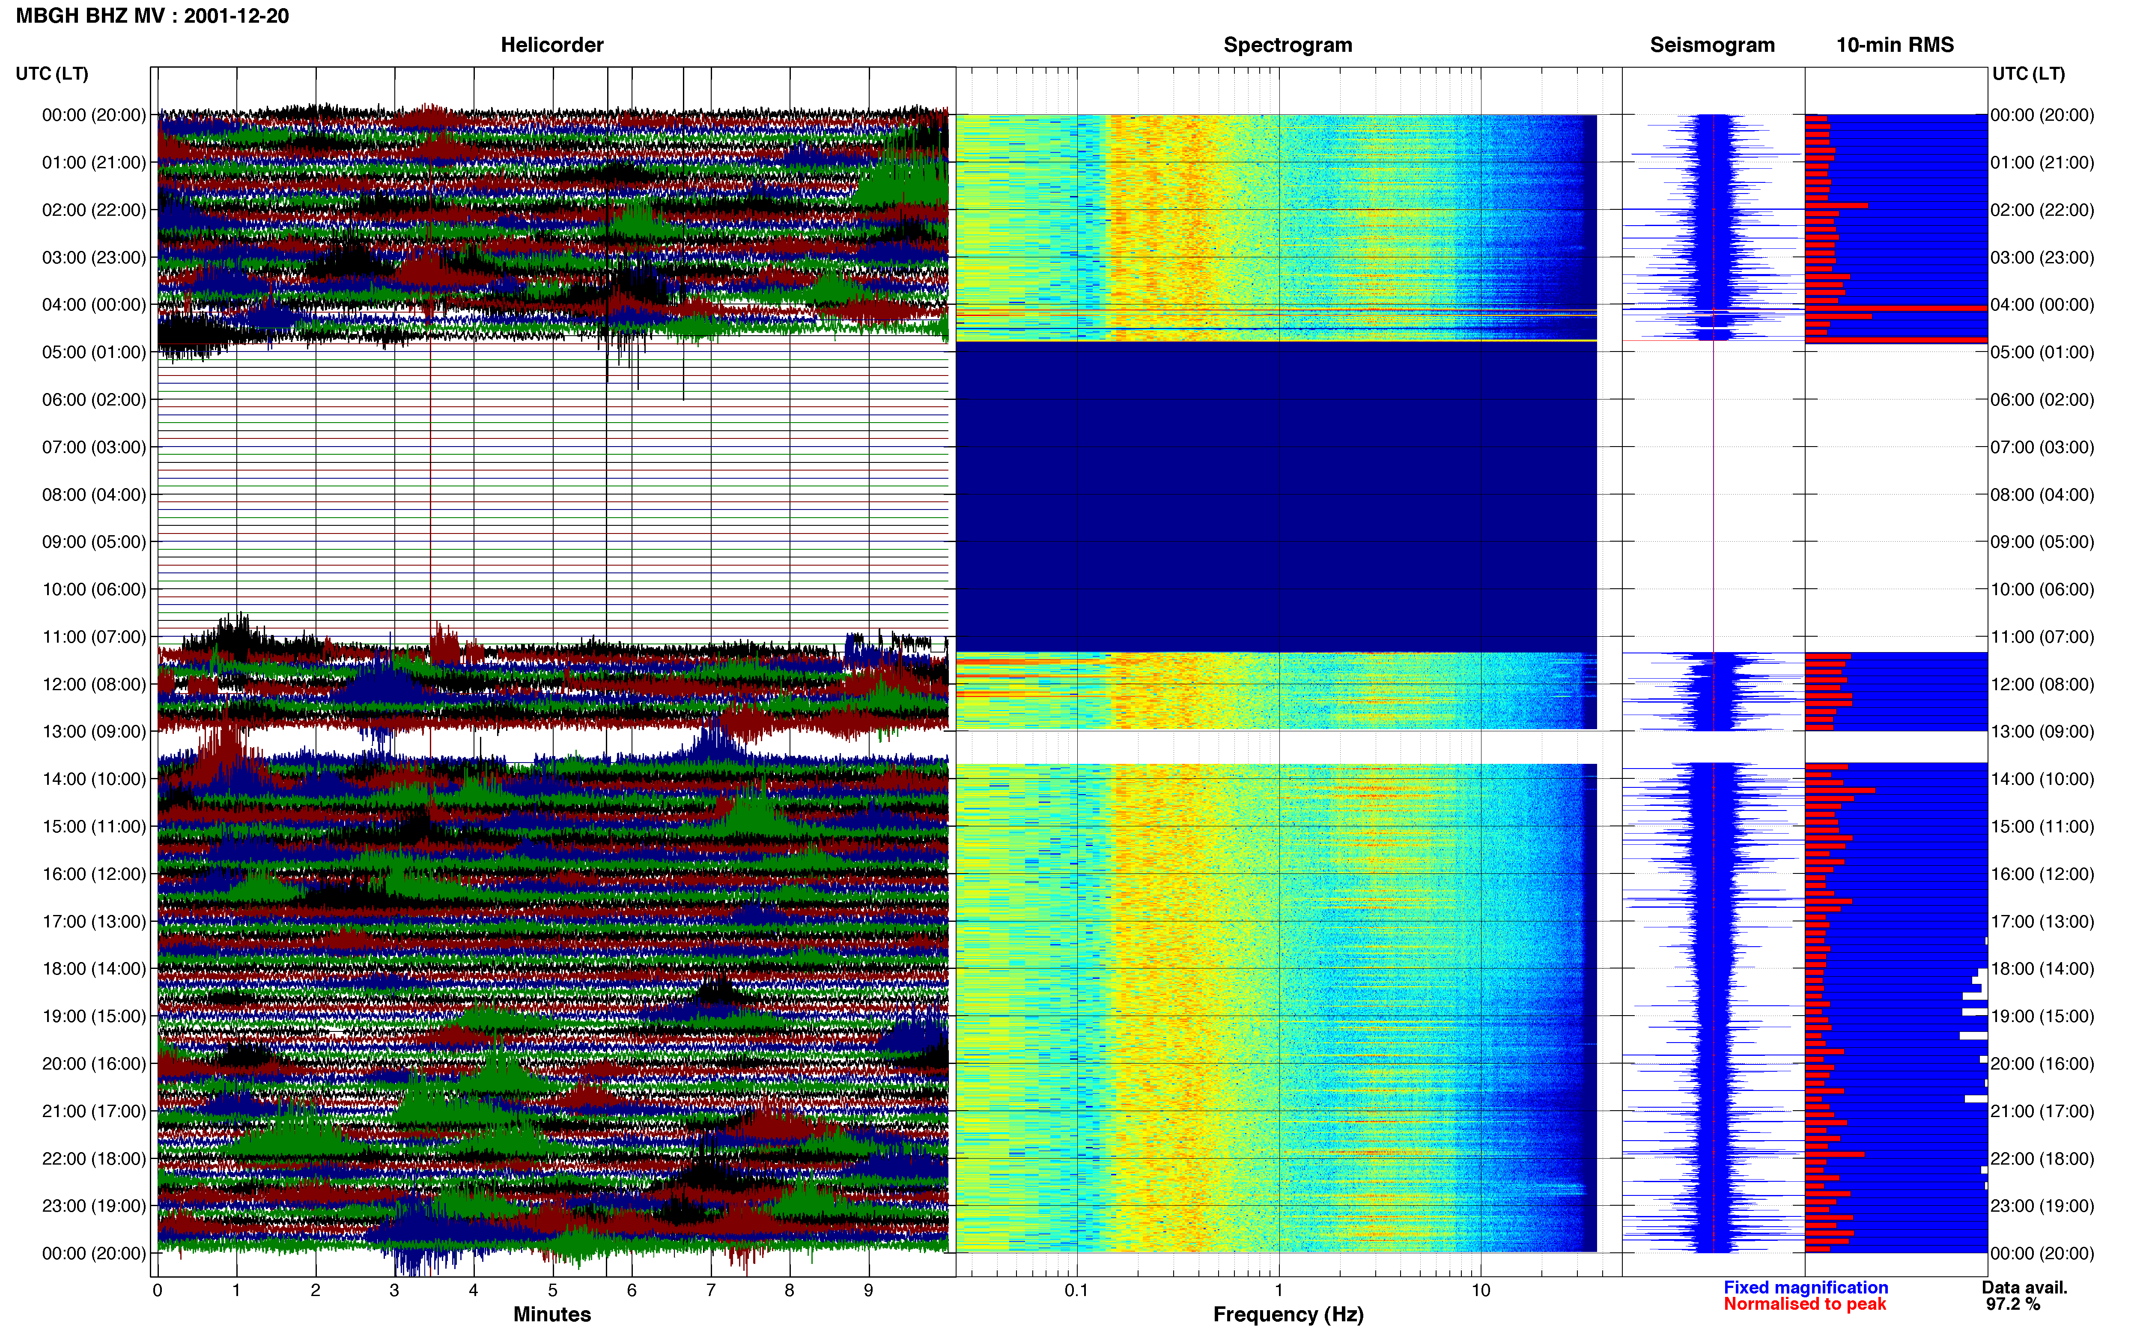Click minute tick '3' on the Helicorder axis

(395, 1290)
